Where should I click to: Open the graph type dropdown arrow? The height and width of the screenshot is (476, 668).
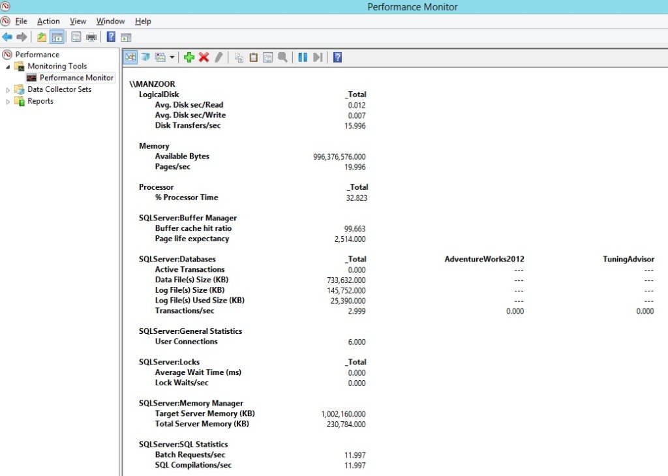click(172, 57)
